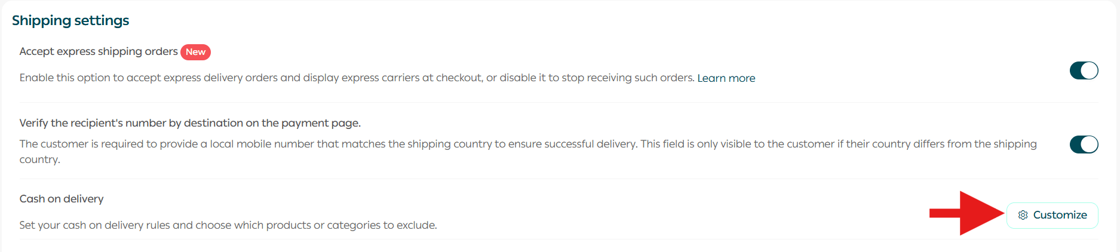The image size is (1120, 252).
Task: Click the Shipping settings heading
Action: (x=70, y=20)
